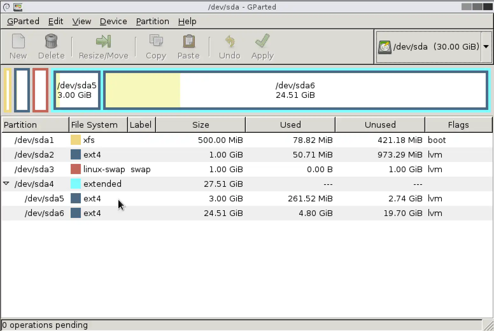Click the Copy partition toolbar icon
The height and width of the screenshot is (331, 494).
(156, 41)
